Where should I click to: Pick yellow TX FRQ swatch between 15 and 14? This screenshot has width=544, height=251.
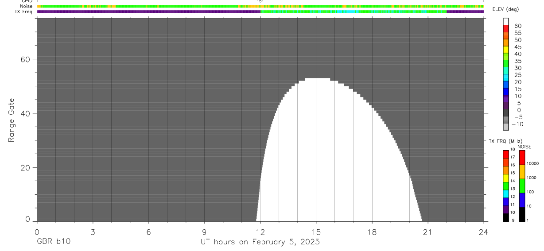506,177
